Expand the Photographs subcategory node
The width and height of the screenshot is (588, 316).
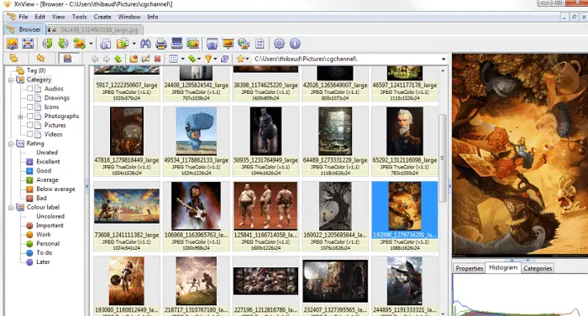pos(20,117)
